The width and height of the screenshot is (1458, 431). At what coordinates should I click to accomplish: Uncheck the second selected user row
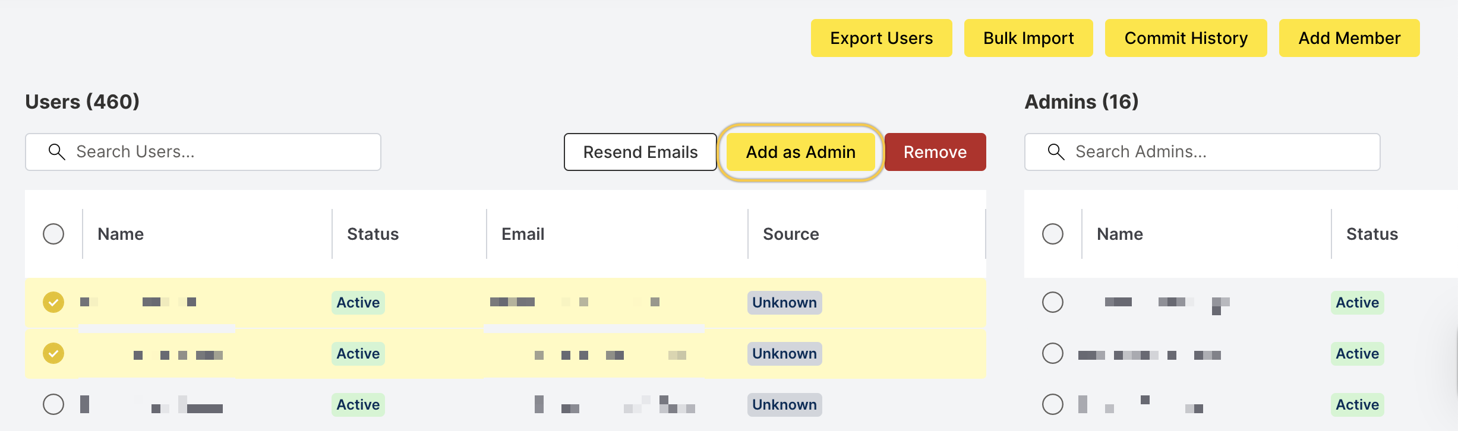tap(53, 353)
